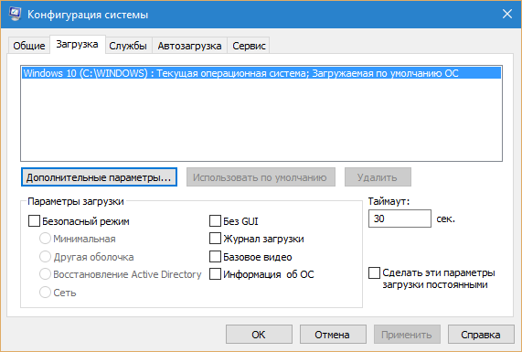Select the Сервис tab
Viewport: 522px width, 352px height.
click(249, 46)
